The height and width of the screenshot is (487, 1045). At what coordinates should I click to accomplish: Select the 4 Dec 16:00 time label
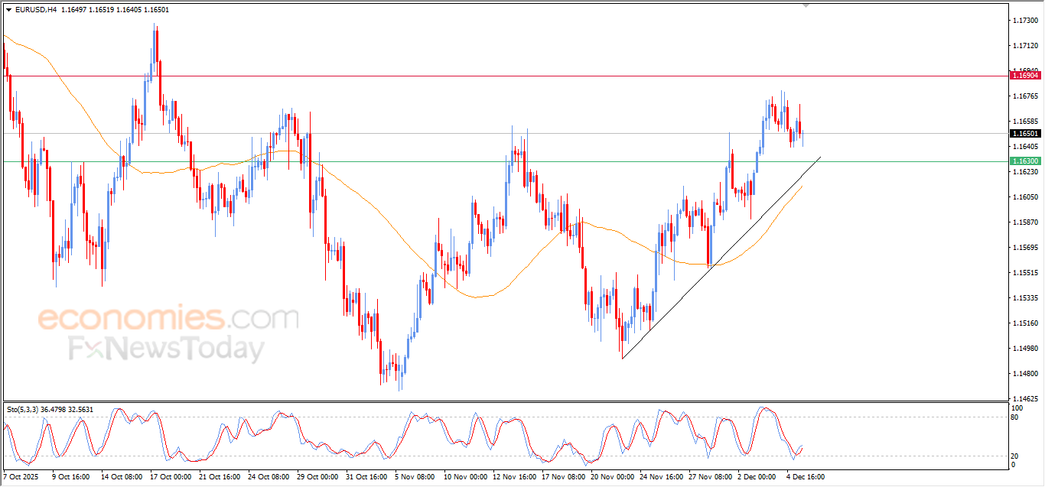pos(806,477)
